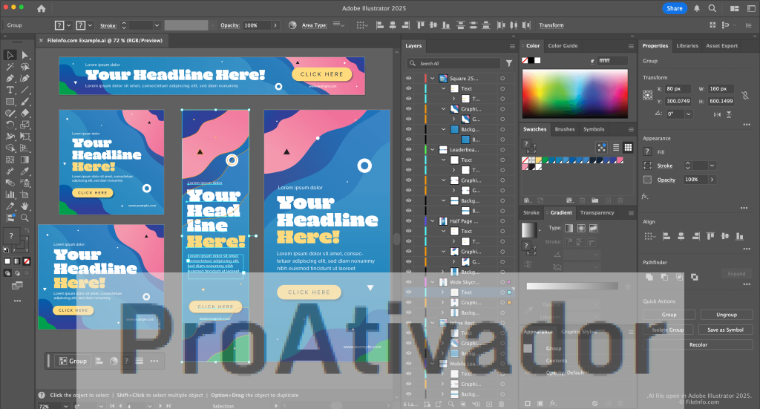This screenshot has width=760, height=409.
Task: Open the Transparency tab
Action: [x=597, y=213]
